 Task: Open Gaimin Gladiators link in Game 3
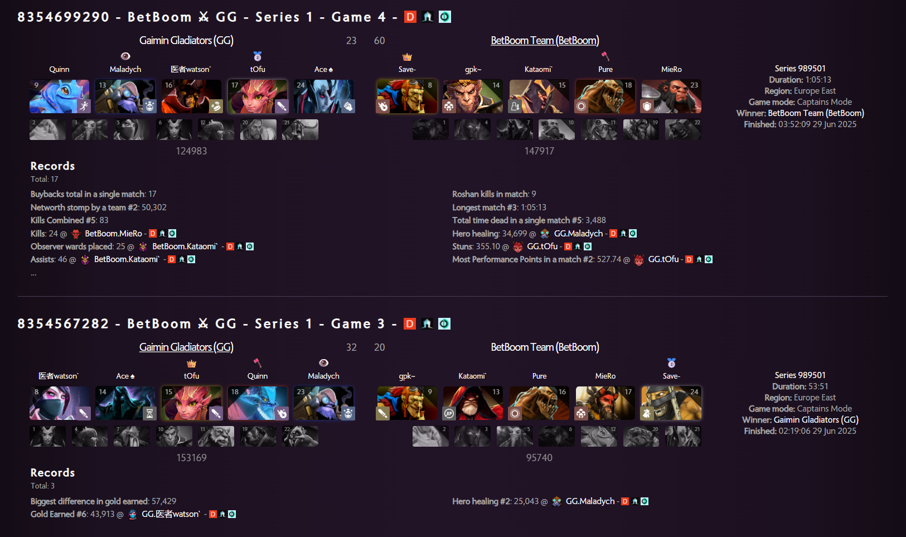[186, 347]
